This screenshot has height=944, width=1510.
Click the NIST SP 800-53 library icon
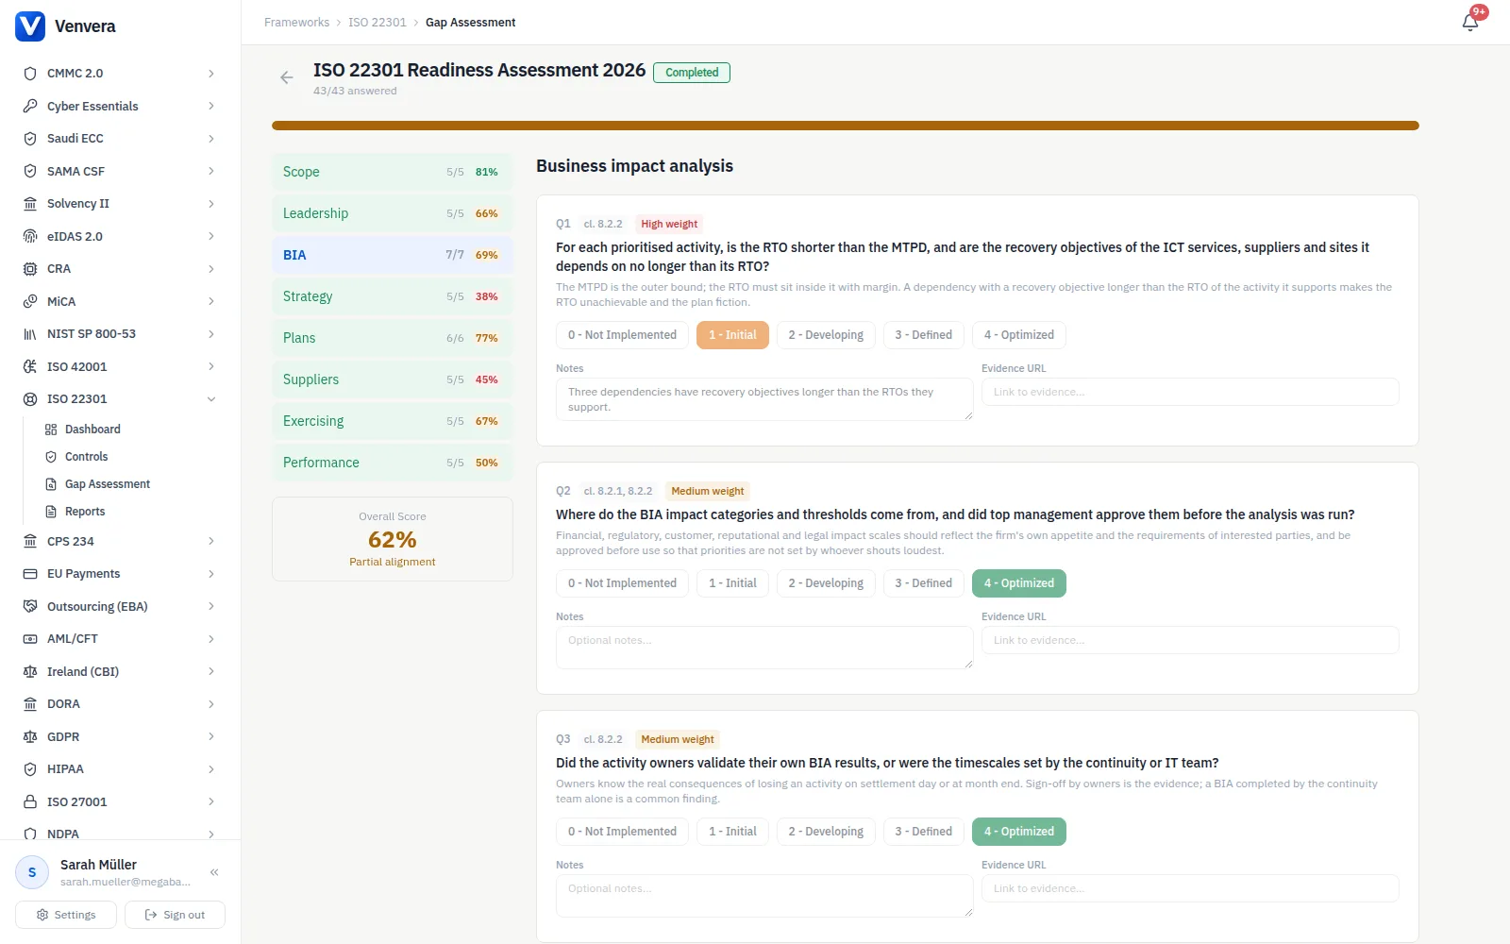pos(30,334)
